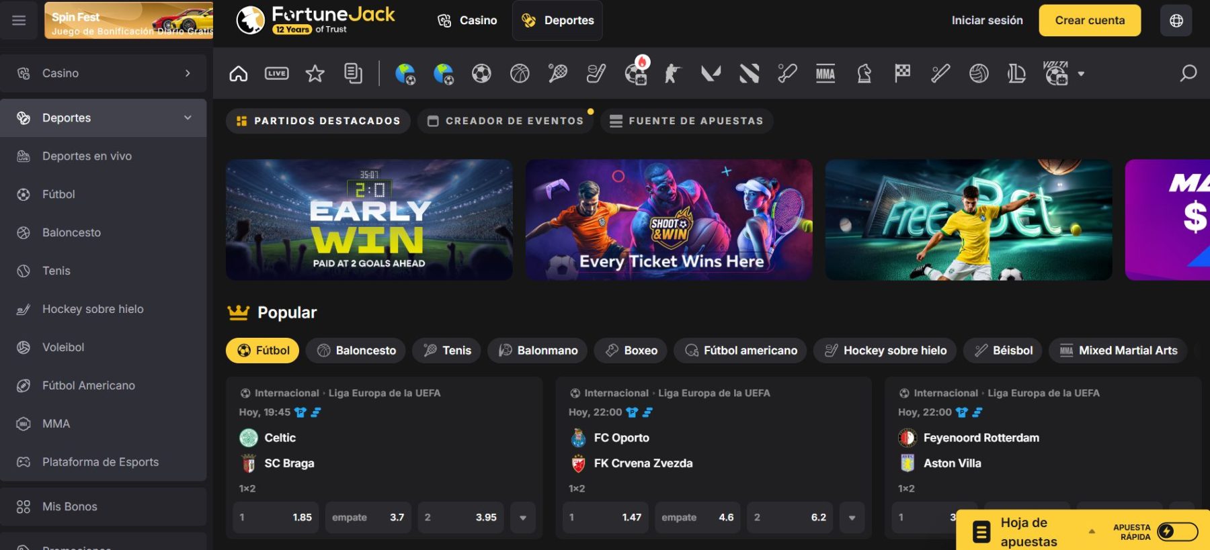
Task: Collapse the Deportes sidebar section
Action: [188, 118]
